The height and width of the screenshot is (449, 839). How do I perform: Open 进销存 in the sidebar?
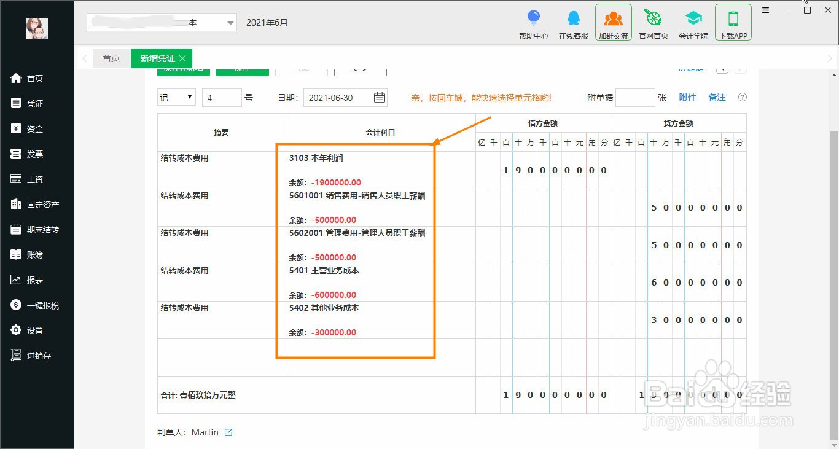click(31, 356)
